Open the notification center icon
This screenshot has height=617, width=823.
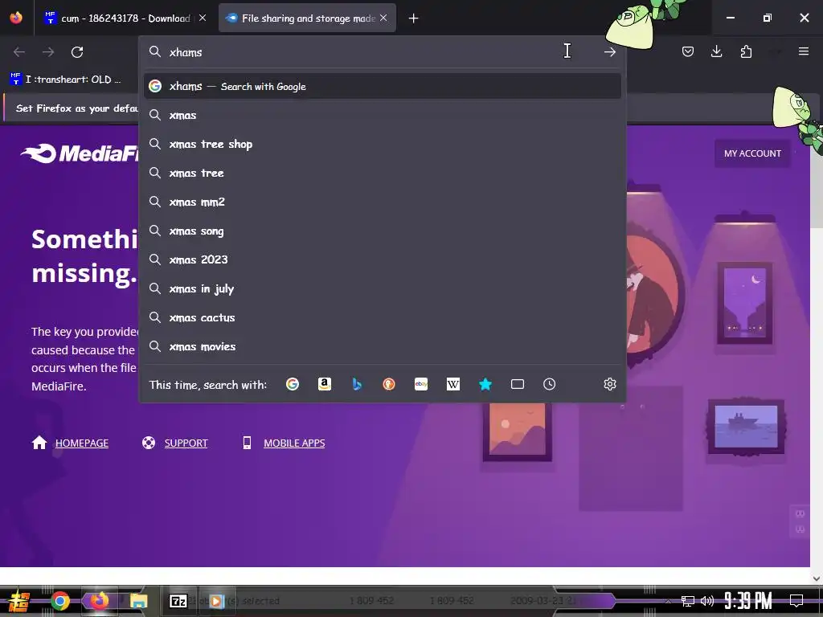(x=796, y=601)
